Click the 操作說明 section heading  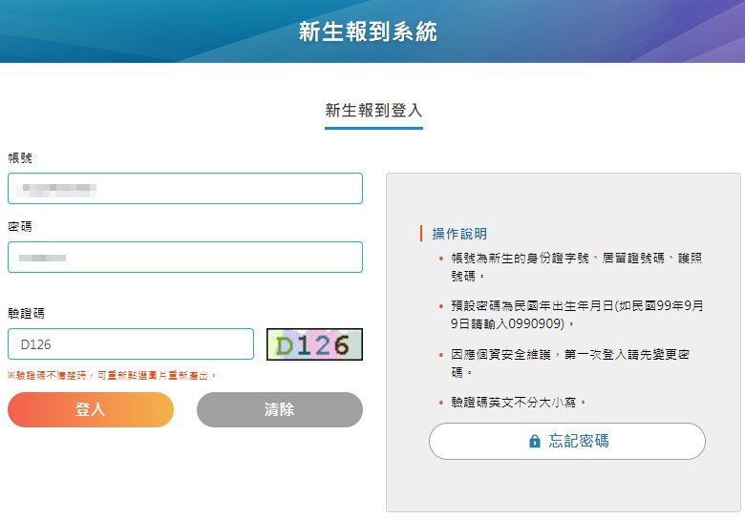(459, 234)
